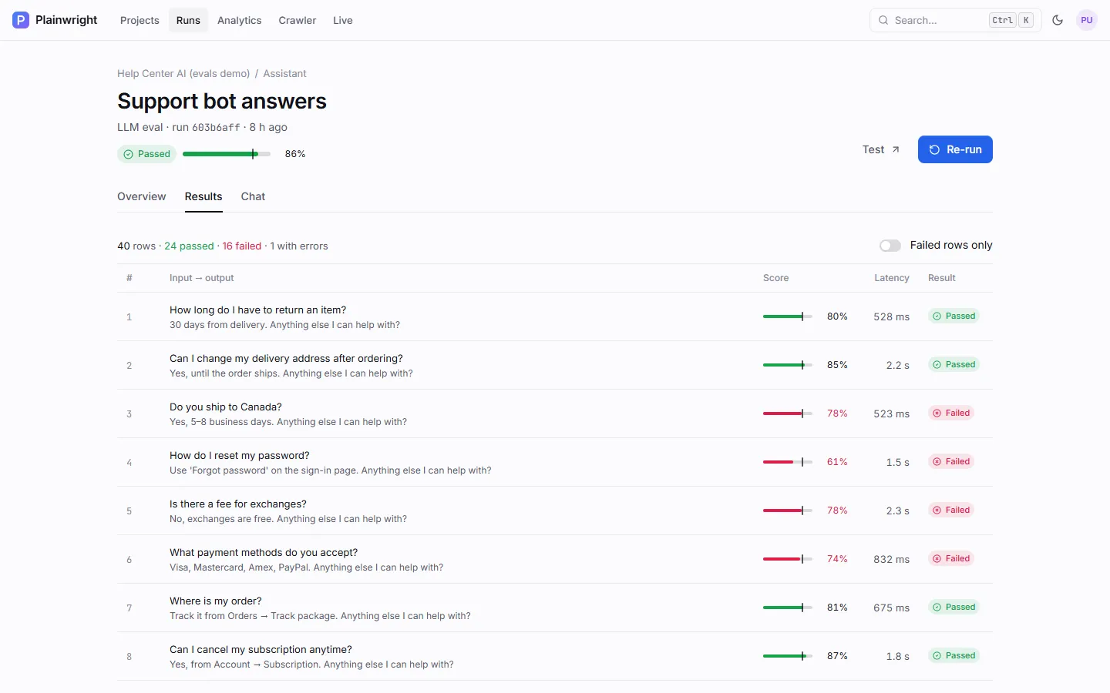Click the Passed icon on the return item row
The image size is (1110, 693).
(x=937, y=316)
